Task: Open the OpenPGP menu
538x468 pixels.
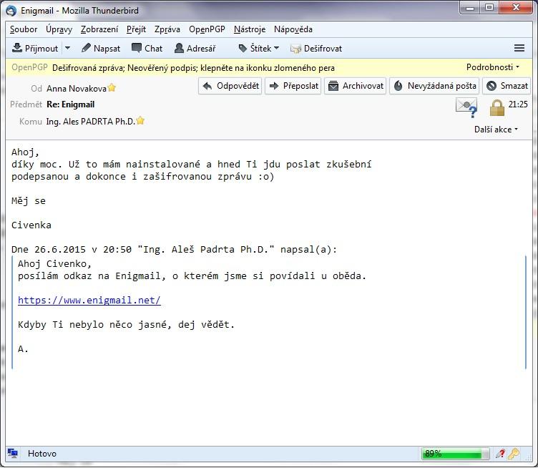Action: (x=207, y=29)
